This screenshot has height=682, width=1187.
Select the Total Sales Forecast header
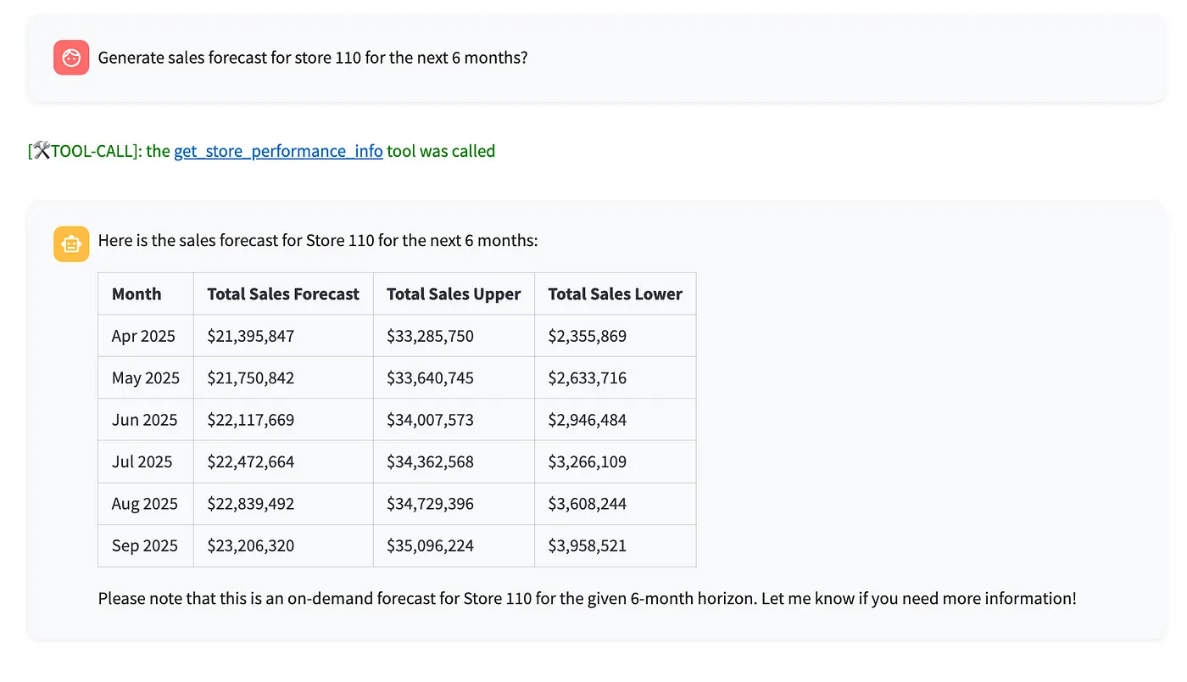(282, 293)
